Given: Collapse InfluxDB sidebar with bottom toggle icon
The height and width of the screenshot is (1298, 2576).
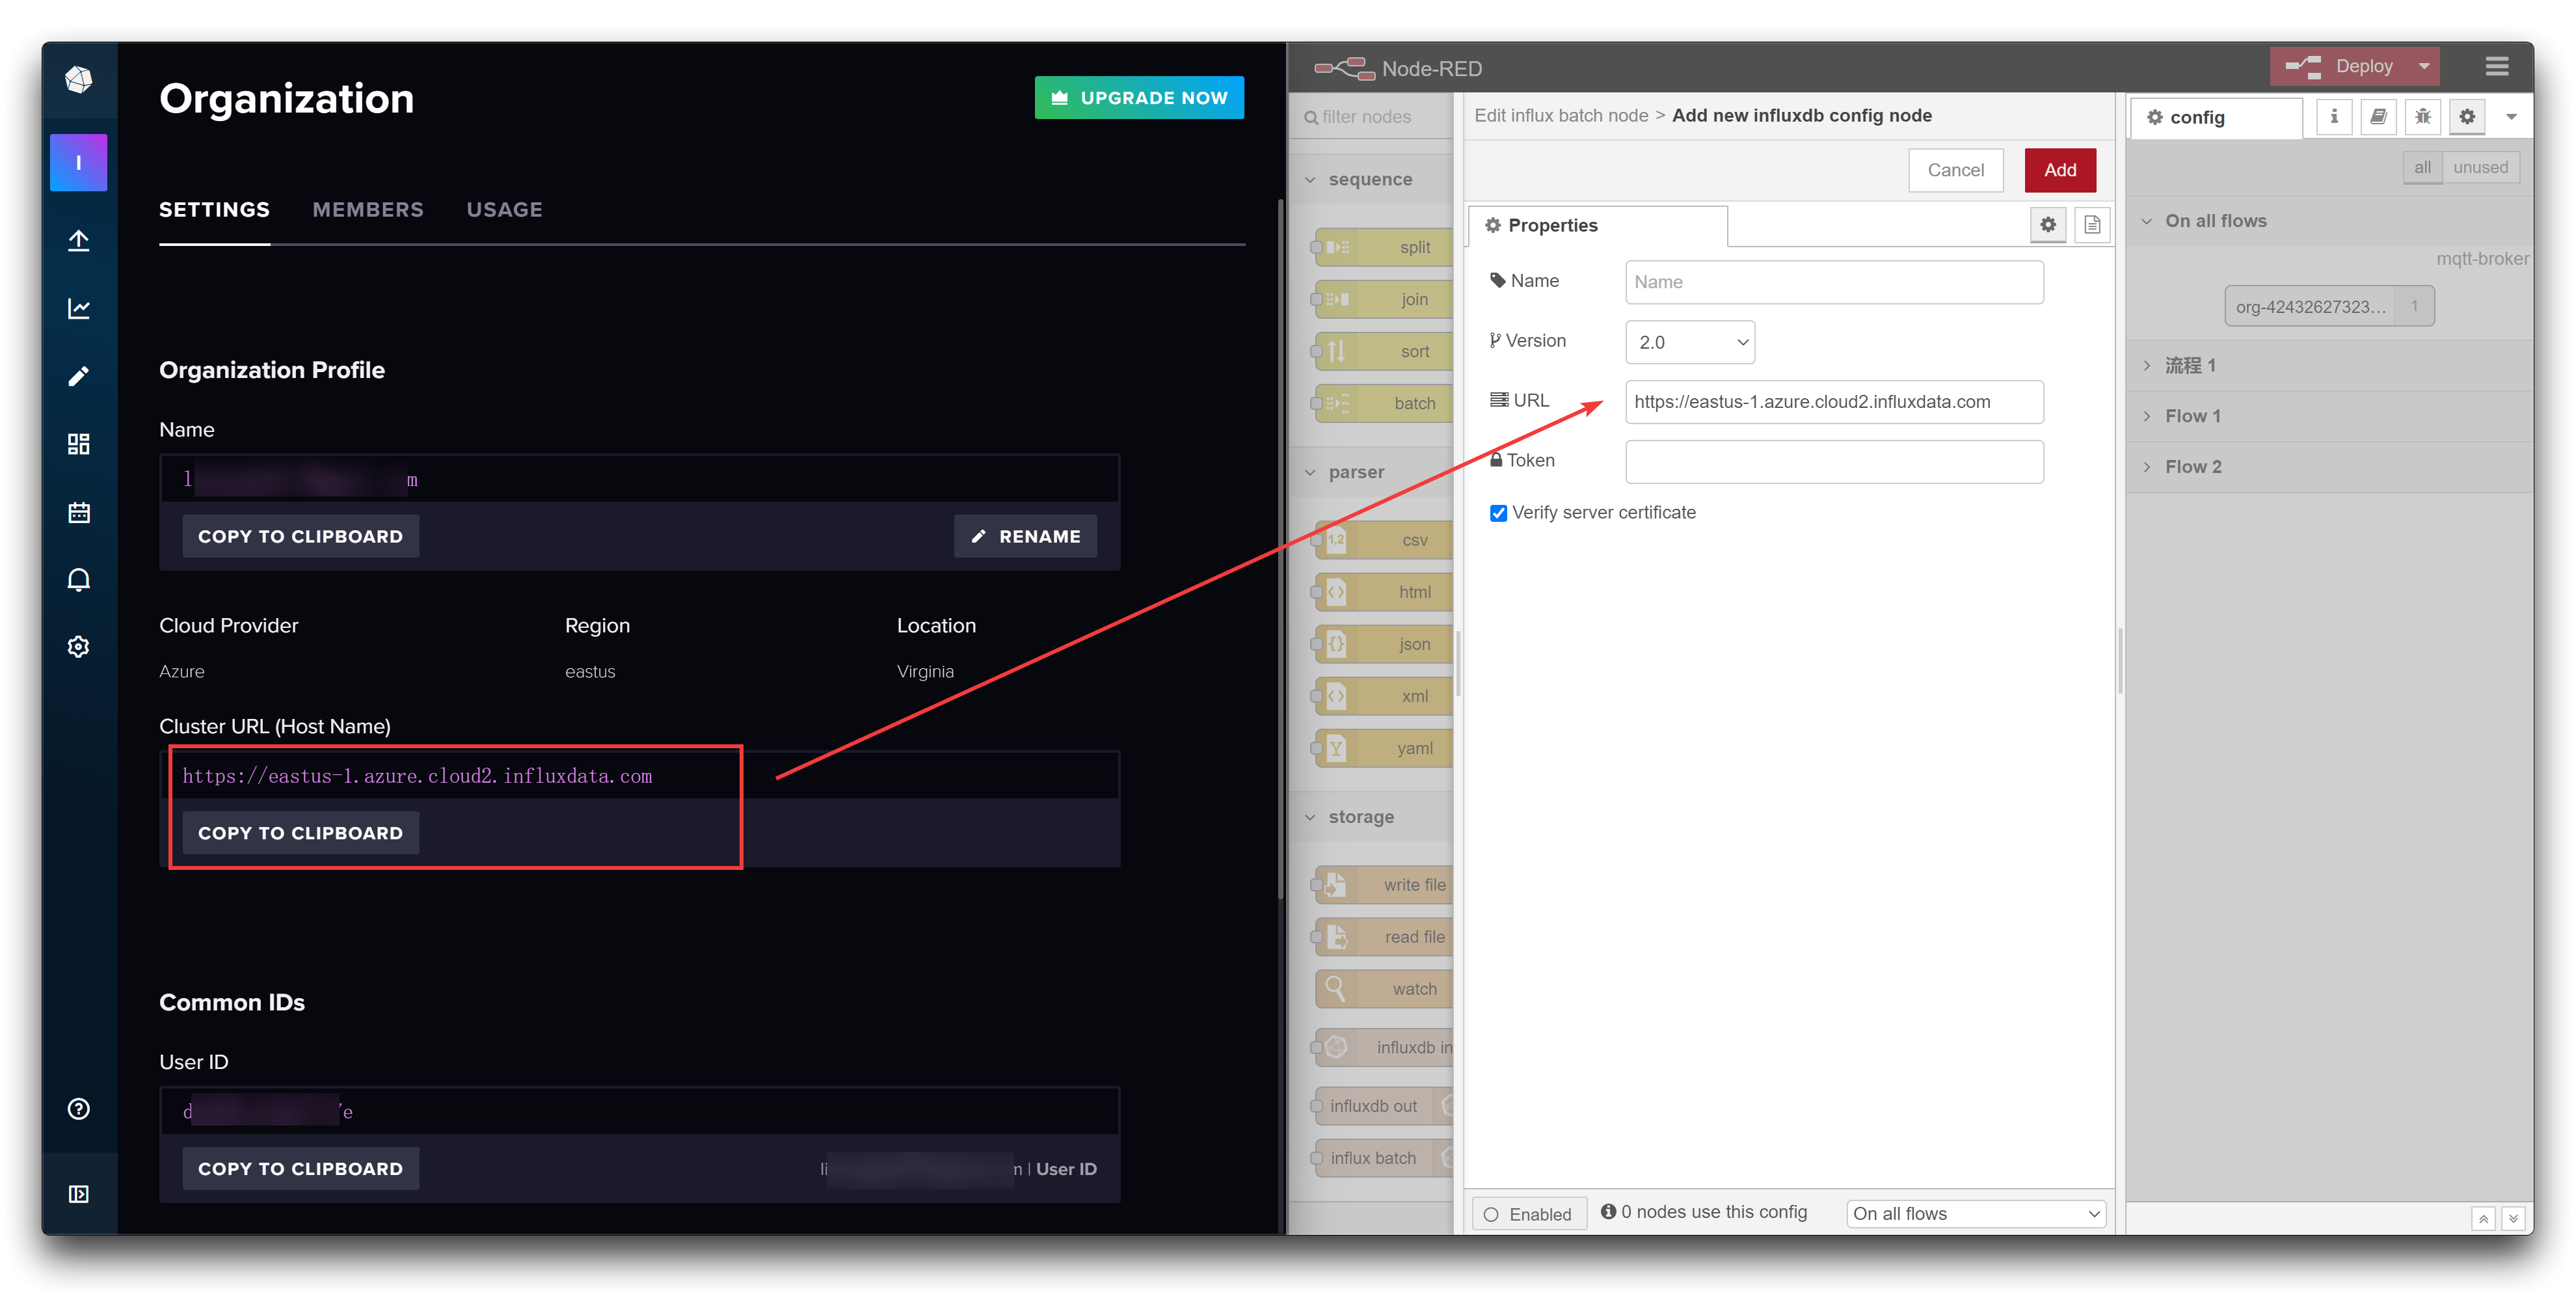Looking at the screenshot, I should point(78,1194).
